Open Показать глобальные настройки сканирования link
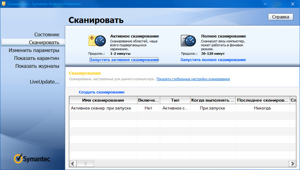This screenshot has height=170, width=300. click(193, 79)
